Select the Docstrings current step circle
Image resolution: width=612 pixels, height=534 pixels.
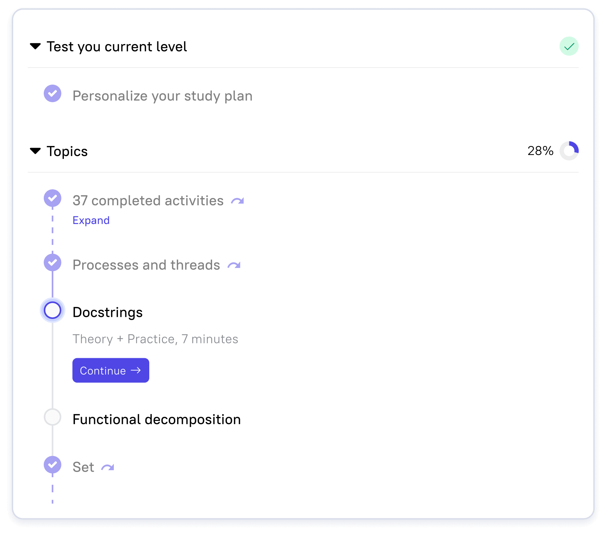[x=53, y=310]
